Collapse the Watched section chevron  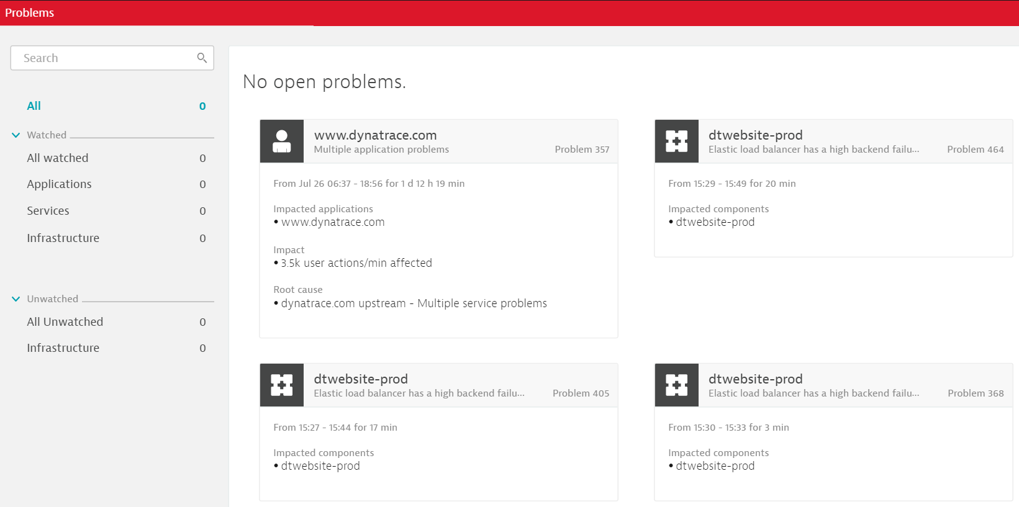pyautogui.click(x=16, y=135)
